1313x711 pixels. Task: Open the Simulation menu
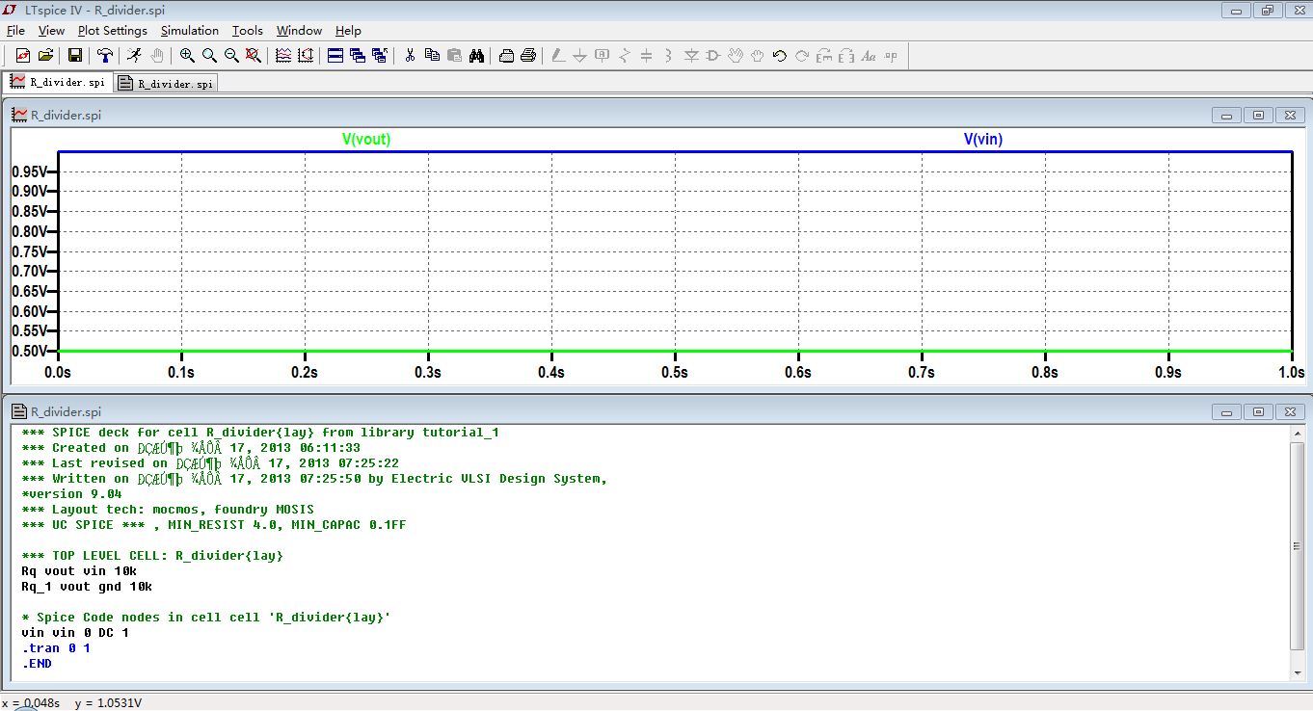tap(189, 31)
